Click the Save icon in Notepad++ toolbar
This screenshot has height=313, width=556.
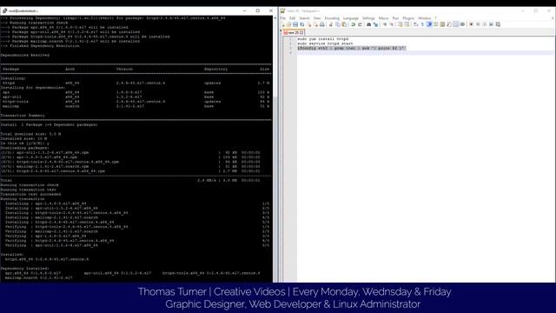[295, 24]
